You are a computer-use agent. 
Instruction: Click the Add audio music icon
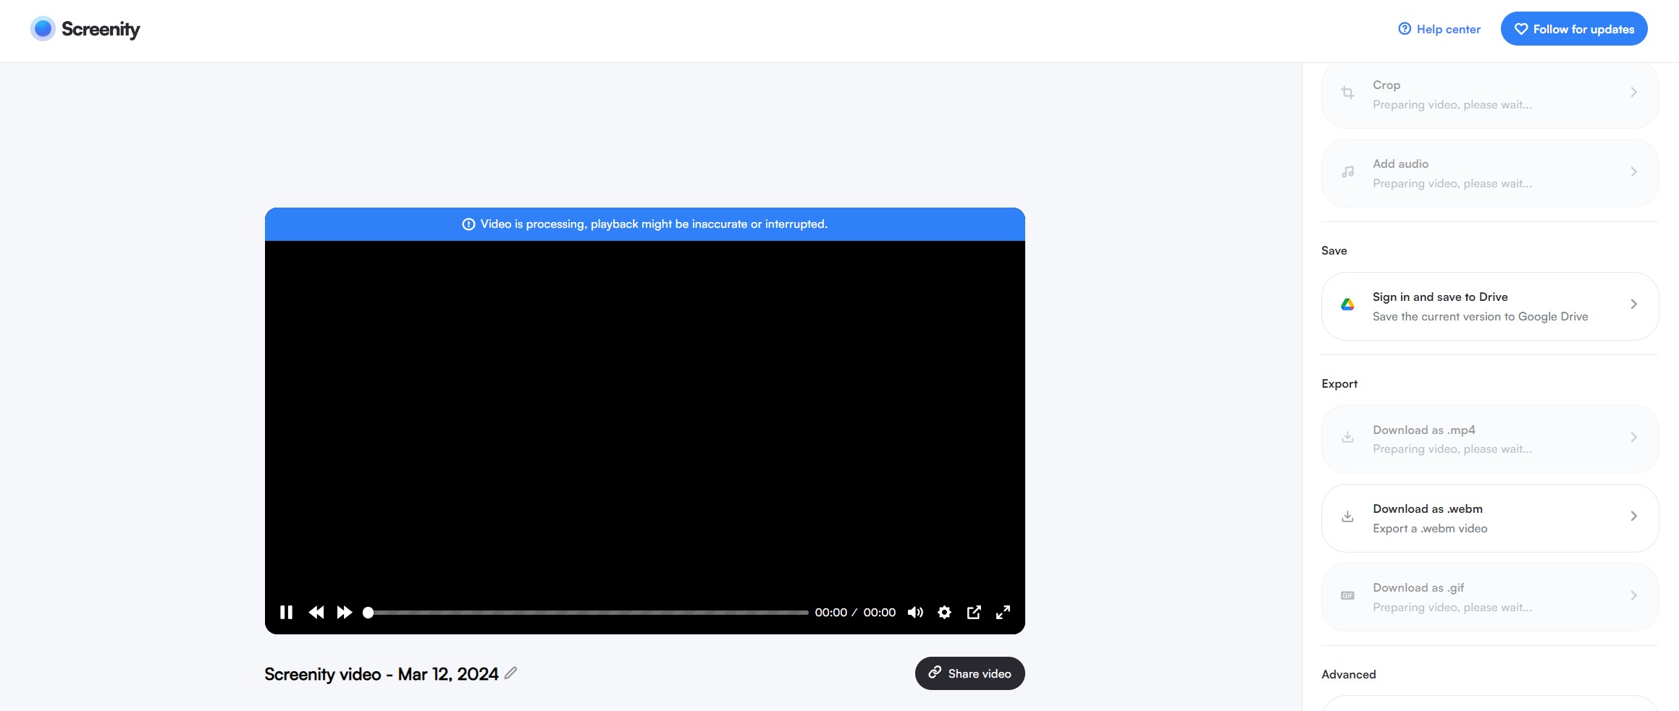1347,172
